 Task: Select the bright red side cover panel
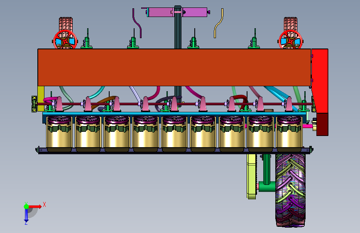[x=320, y=81]
